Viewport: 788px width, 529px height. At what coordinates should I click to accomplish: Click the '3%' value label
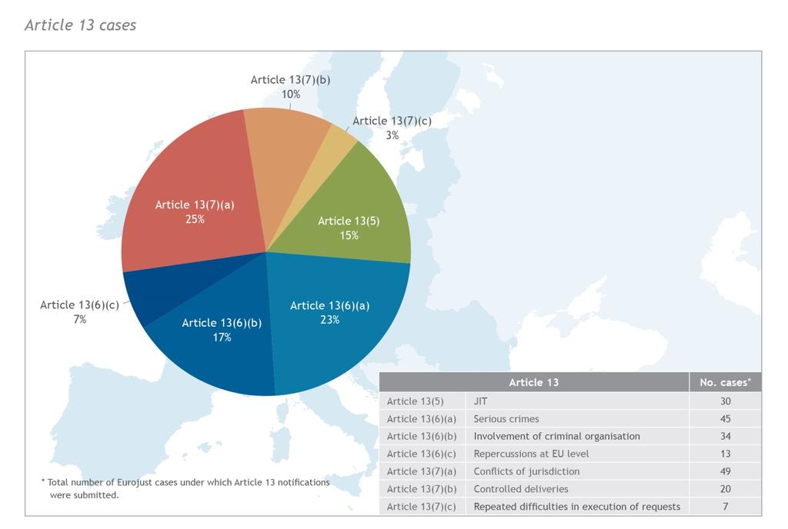click(x=392, y=135)
